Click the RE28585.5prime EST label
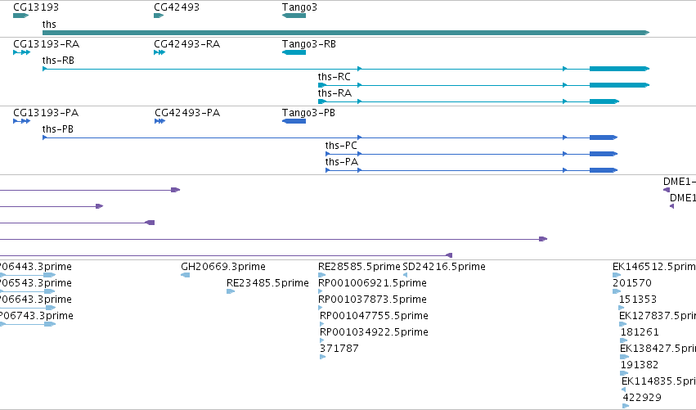The height and width of the screenshot is (410, 696). point(359,267)
